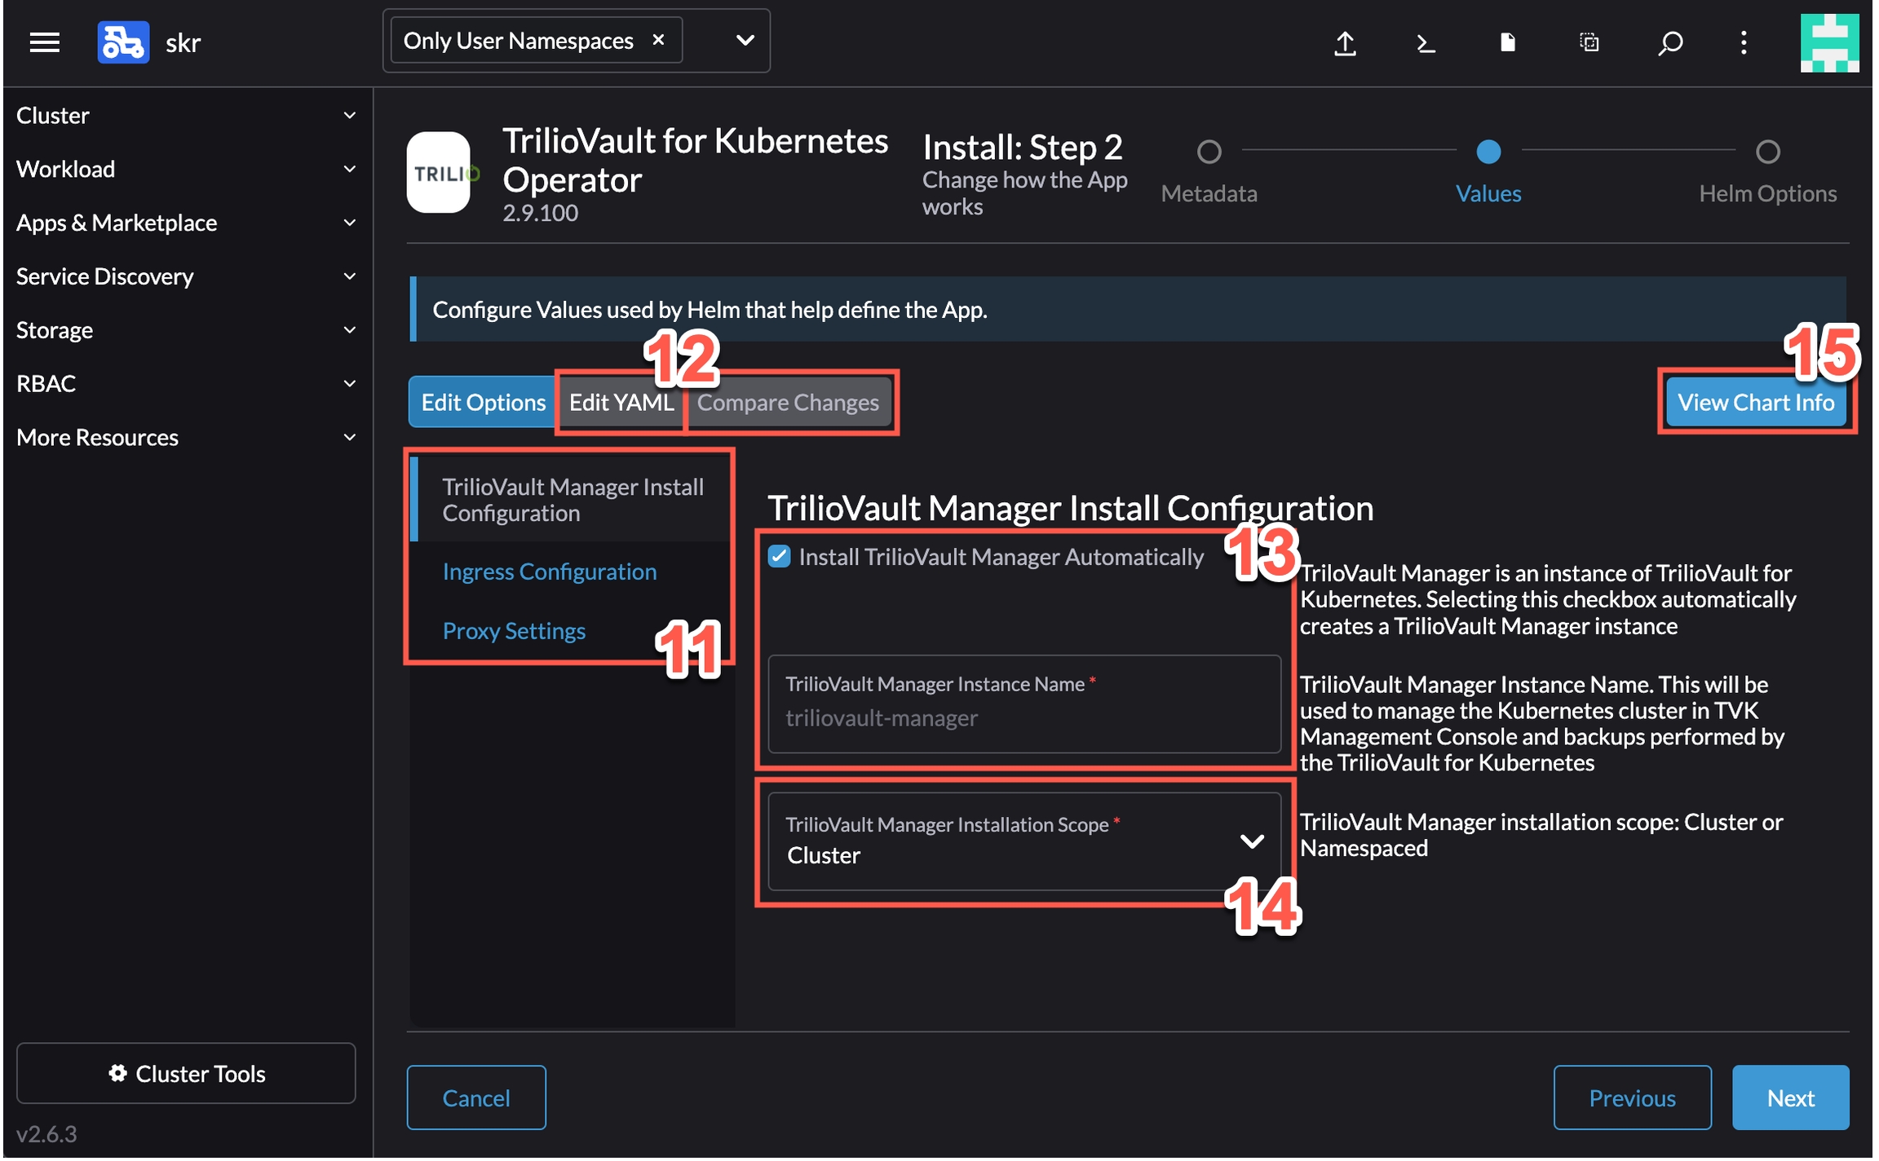Open the three-dot more options menu

(x=1744, y=42)
